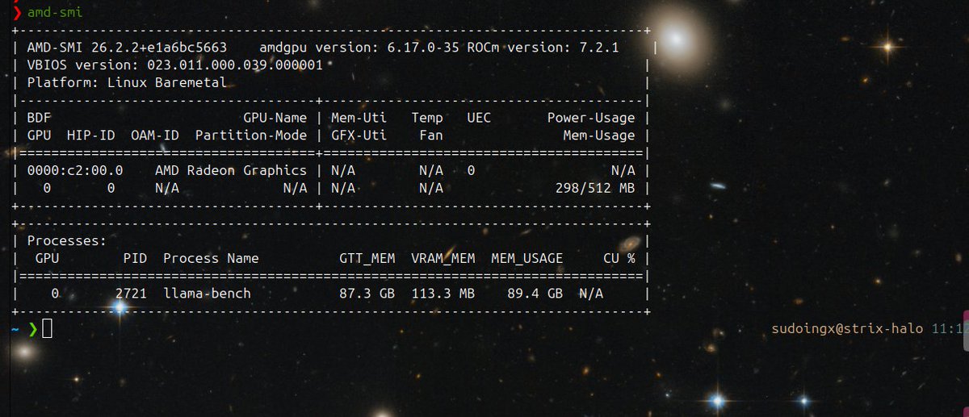Click the 'Processes:' section label
This screenshot has width=969, height=417.
point(66,241)
